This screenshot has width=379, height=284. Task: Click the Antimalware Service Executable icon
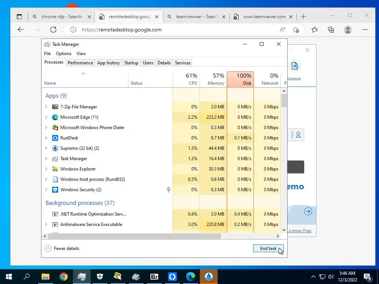(55, 224)
